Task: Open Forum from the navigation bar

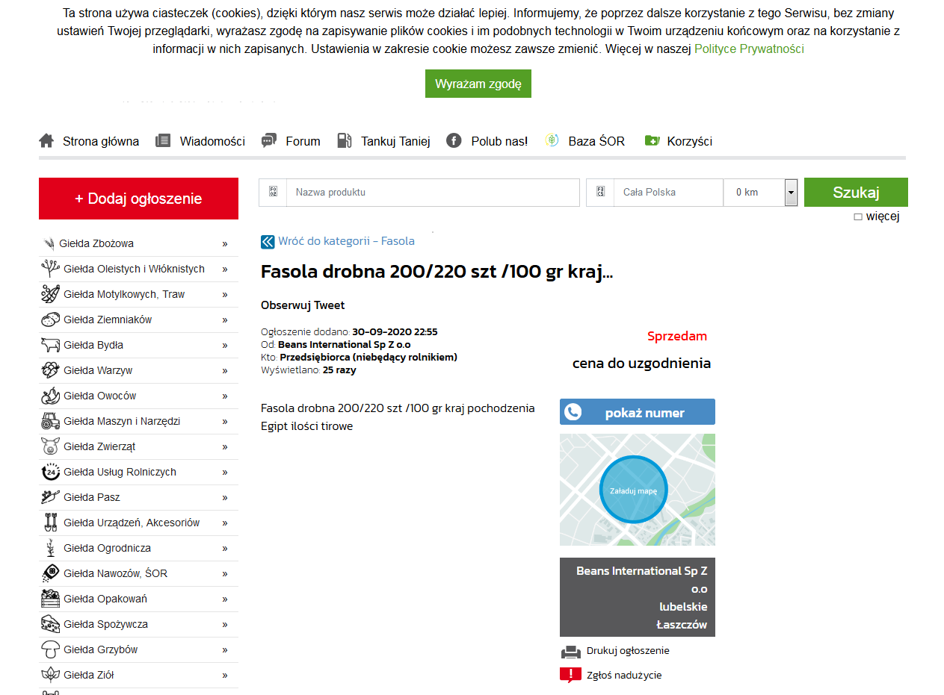Action: tap(303, 141)
